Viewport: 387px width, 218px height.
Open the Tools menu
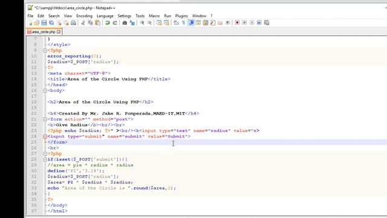click(140, 16)
